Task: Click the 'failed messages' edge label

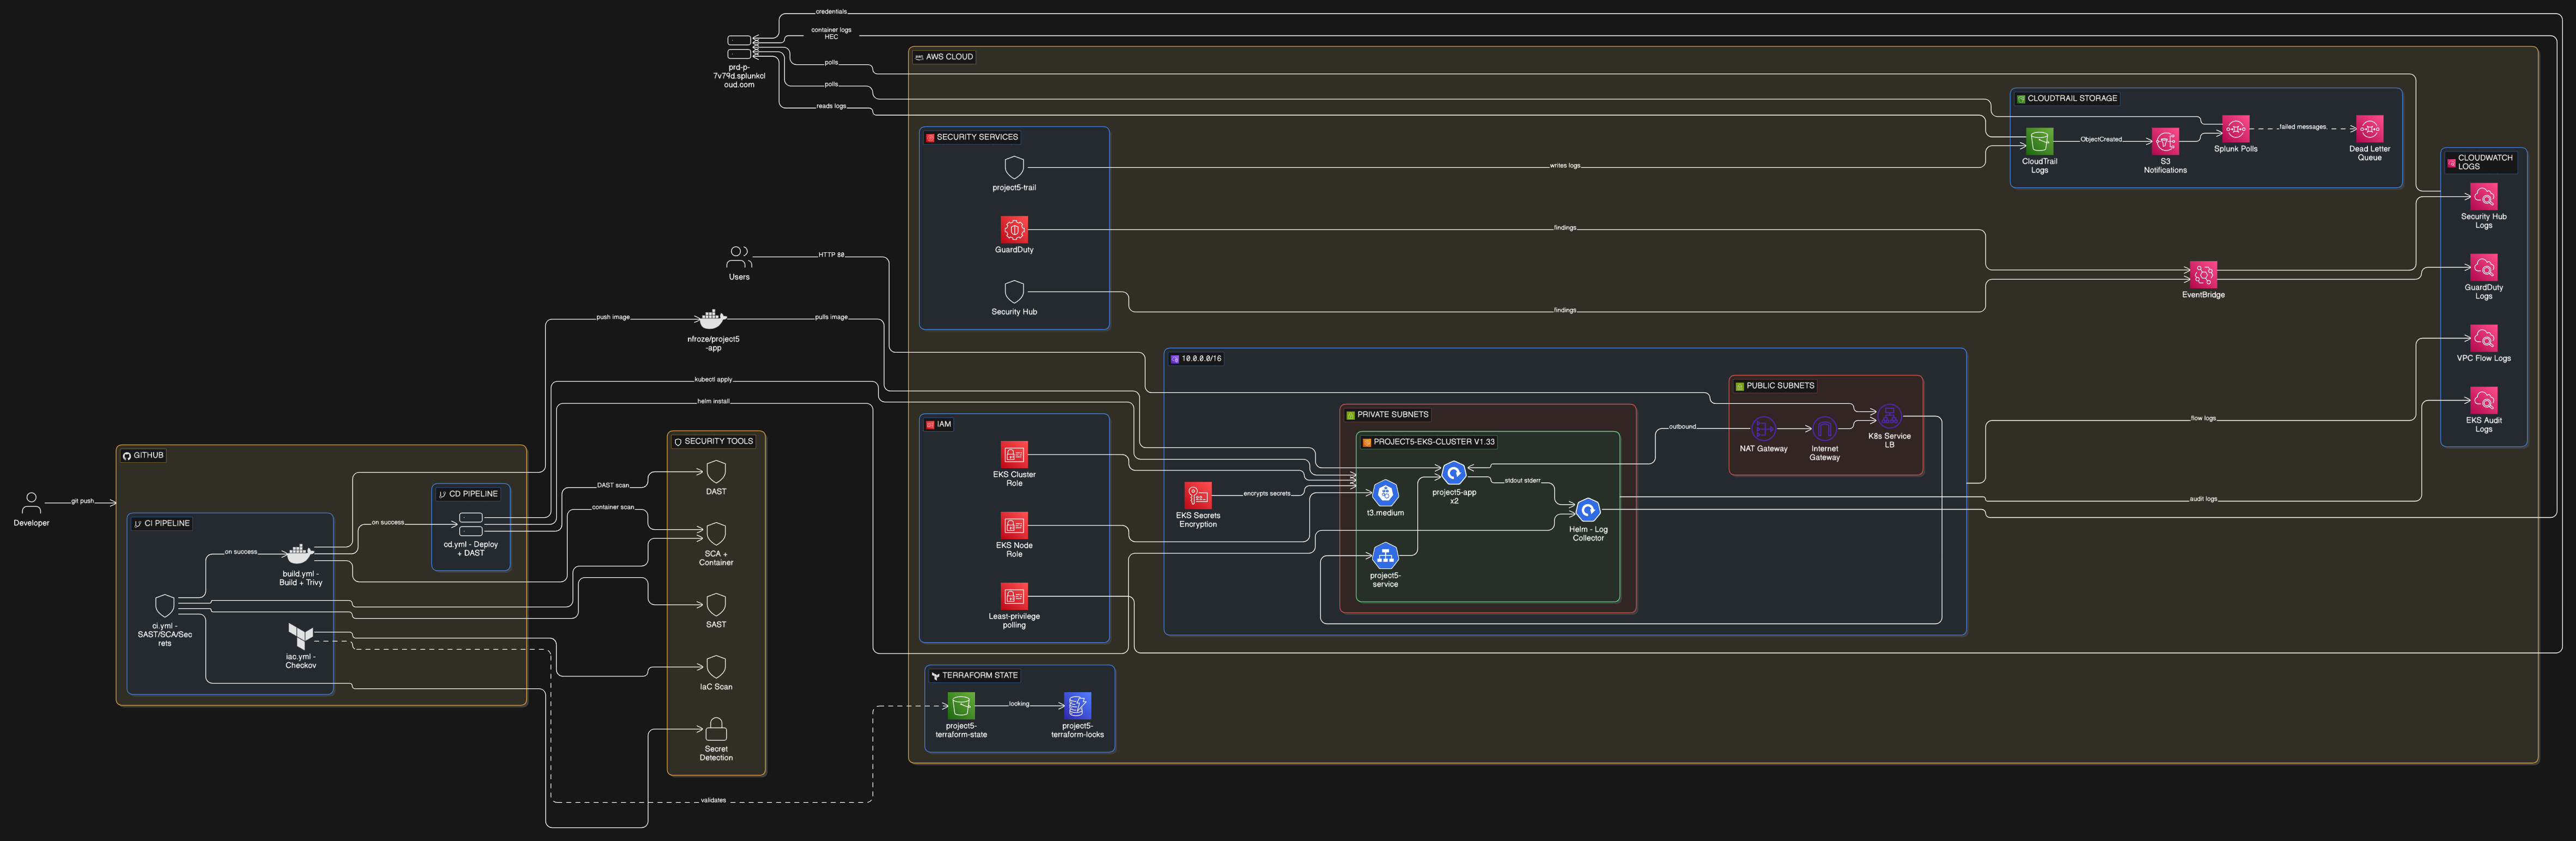Action: pyautogui.click(x=2302, y=127)
